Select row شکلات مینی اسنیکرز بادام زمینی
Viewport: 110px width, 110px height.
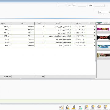coord(48,36)
